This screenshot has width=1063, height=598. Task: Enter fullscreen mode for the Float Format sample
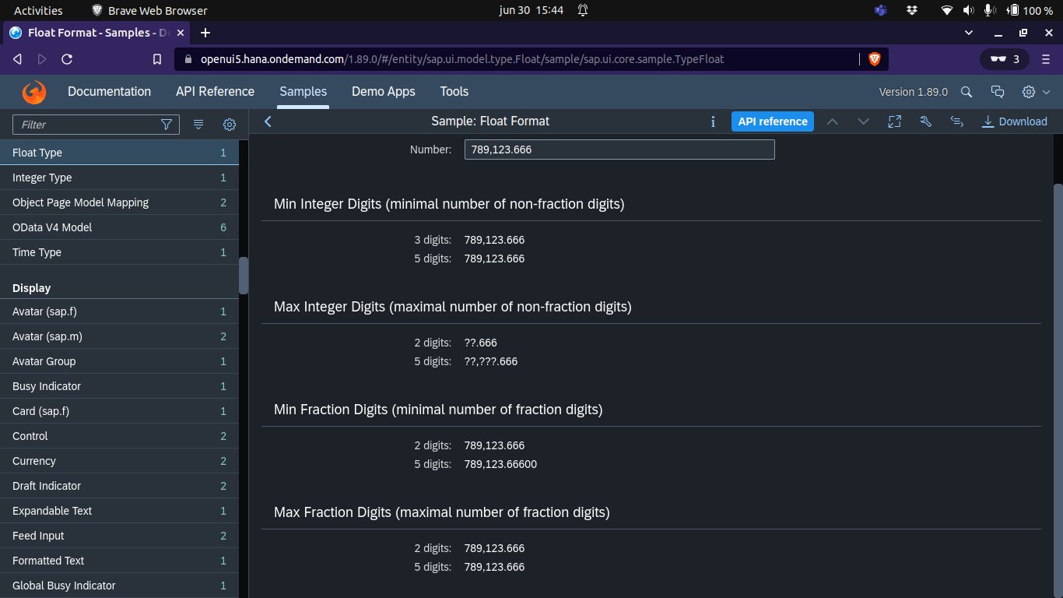point(894,121)
